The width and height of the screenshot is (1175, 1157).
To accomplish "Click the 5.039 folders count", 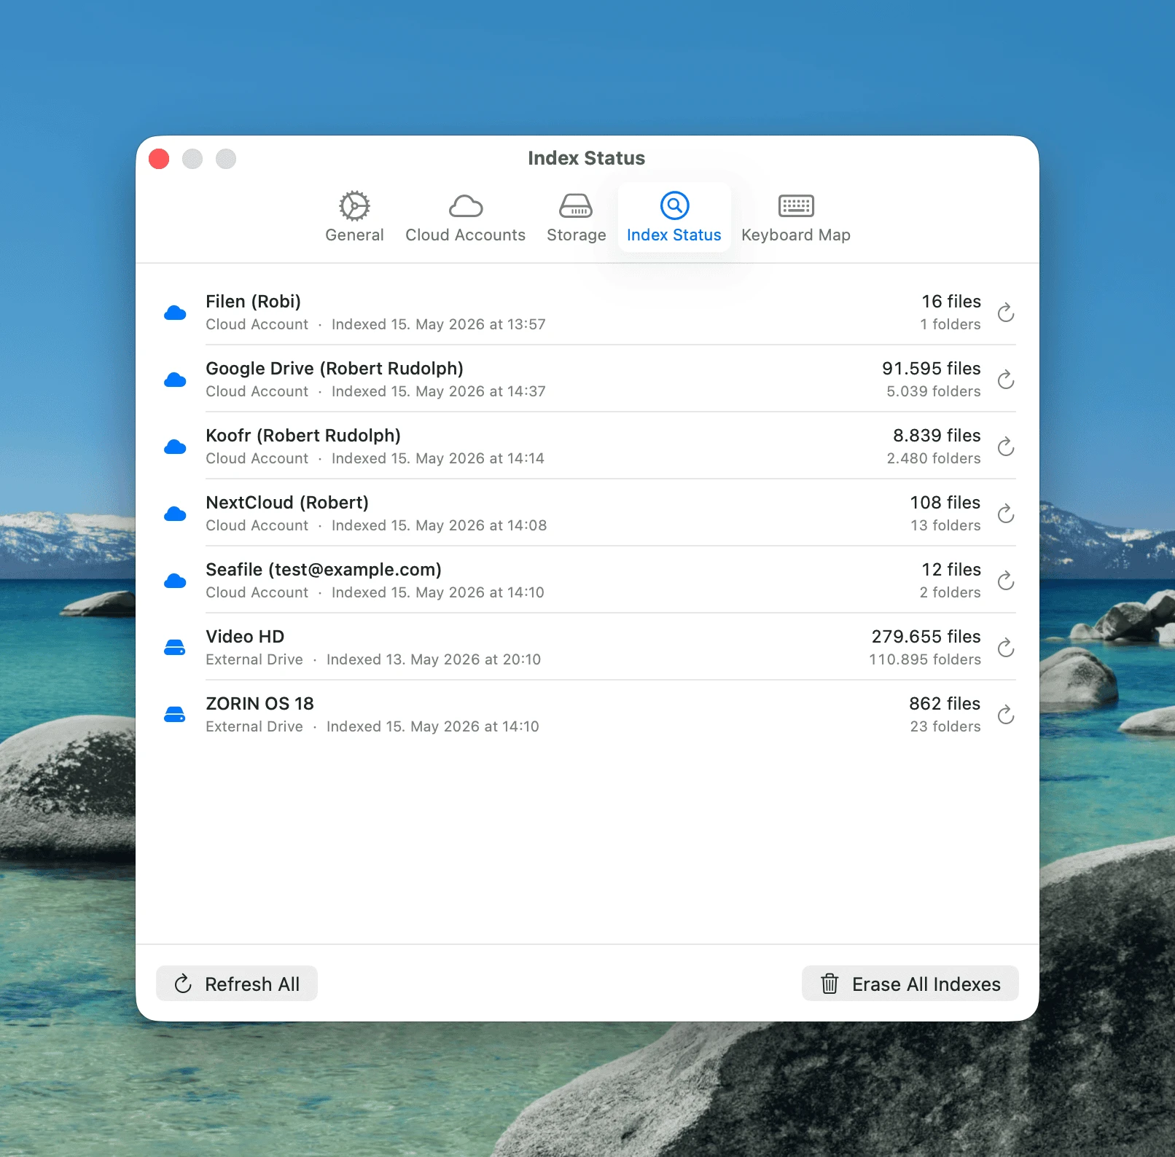I will [934, 391].
